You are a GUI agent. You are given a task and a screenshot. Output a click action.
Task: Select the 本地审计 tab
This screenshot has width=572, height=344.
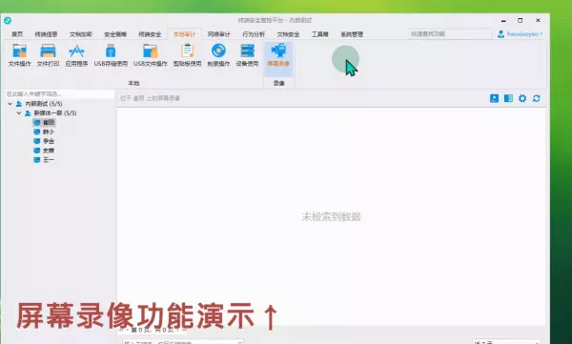[184, 34]
